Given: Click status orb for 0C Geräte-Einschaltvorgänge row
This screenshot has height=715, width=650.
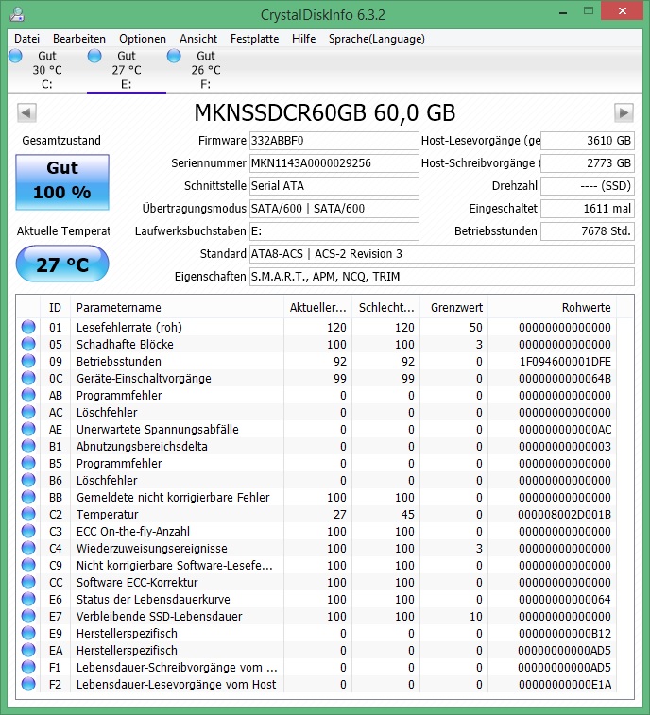Looking at the screenshot, I should click(28, 378).
